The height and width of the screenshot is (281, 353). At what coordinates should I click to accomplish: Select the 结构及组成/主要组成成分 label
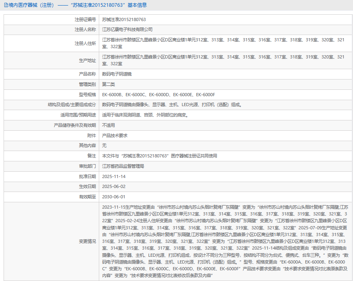pos(72,105)
